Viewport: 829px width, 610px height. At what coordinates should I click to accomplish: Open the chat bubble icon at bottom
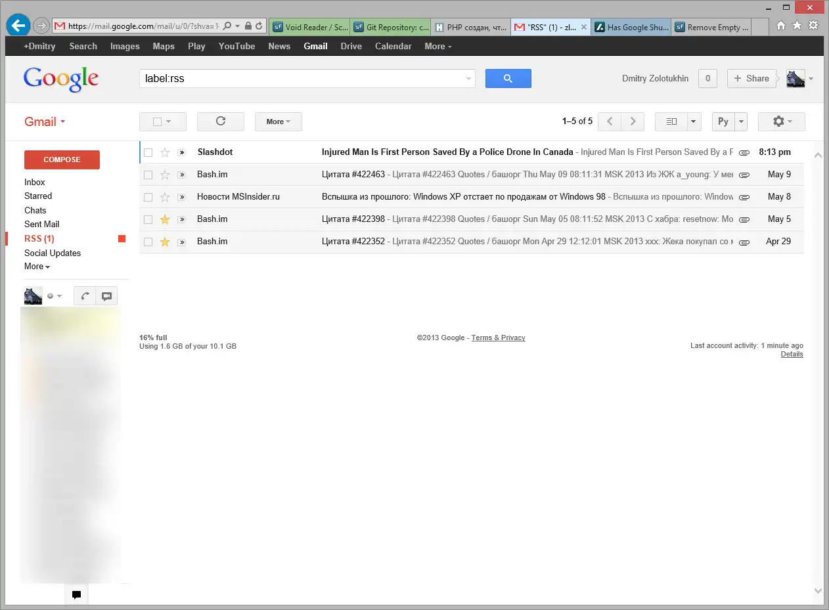(76, 595)
